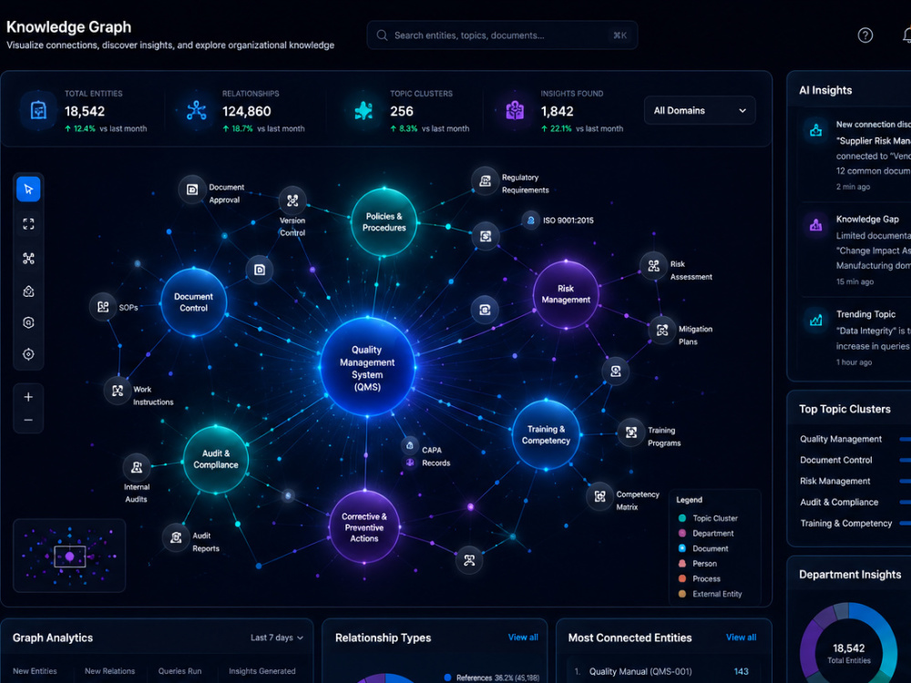Select the Internal Audits node icon
Image resolution: width=911 pixels, height=683 pixels.
(137, 467)
